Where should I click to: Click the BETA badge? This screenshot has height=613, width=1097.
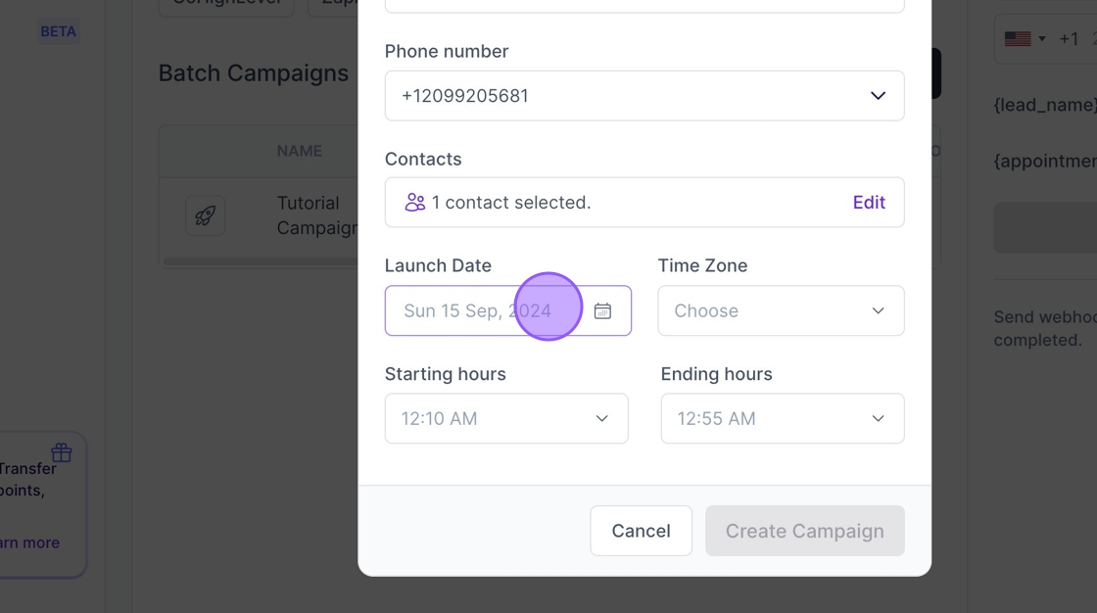point(58,31)
